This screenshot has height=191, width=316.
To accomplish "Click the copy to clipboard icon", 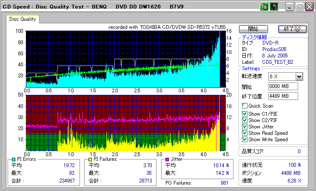I will click(265, 7).
